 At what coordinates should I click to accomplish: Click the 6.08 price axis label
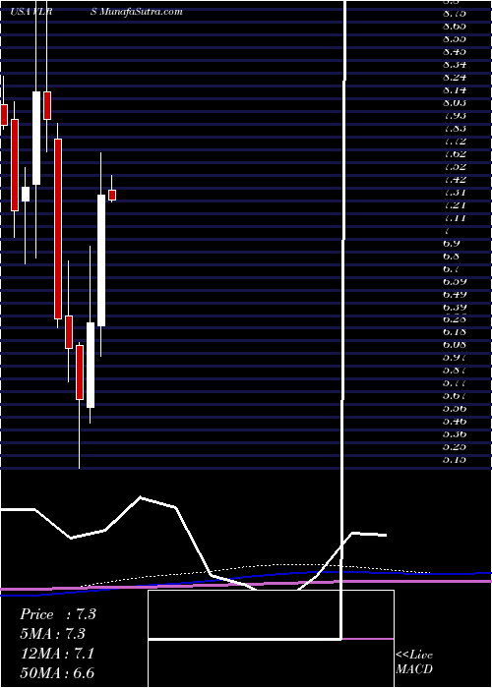455,345
